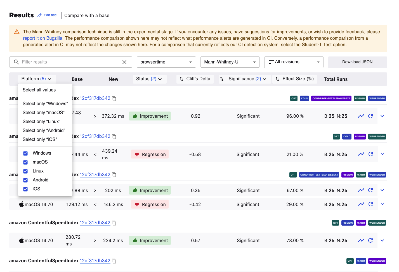Click the Download JSON button
399x272 pixels.
coord(357,62)
